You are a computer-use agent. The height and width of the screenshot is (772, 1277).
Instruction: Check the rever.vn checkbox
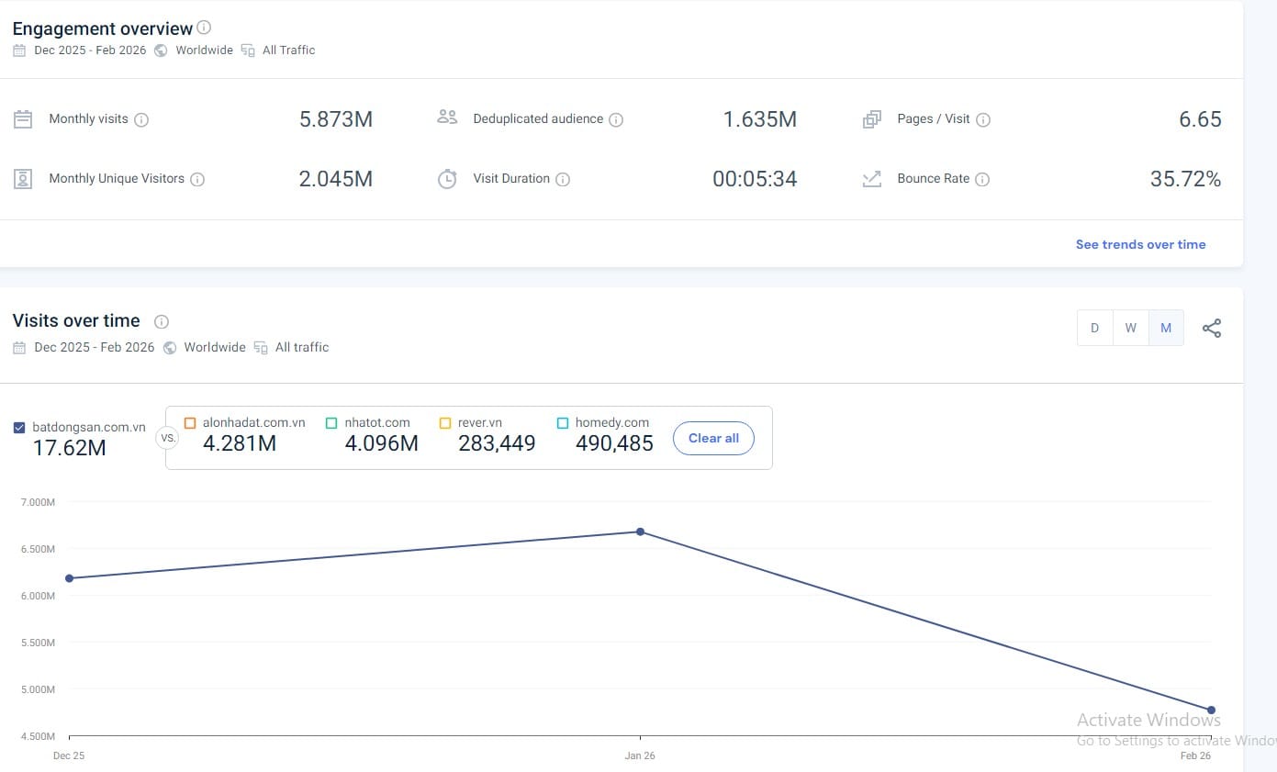(445, 423)
